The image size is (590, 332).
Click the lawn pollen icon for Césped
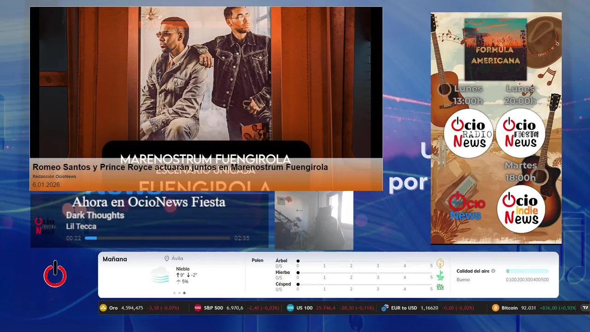(440, 287)
